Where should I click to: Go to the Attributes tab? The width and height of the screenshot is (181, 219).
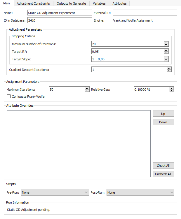[119, 3]
